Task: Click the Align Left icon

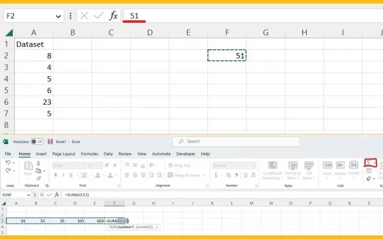Action: [127, 175]
